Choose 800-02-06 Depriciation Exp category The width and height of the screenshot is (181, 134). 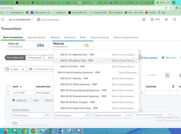pos(96,108)
